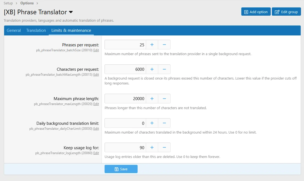Click the 'Keep usage log for:' label
The height and width of the screenshot is (181, 304).
coord(81,148)
